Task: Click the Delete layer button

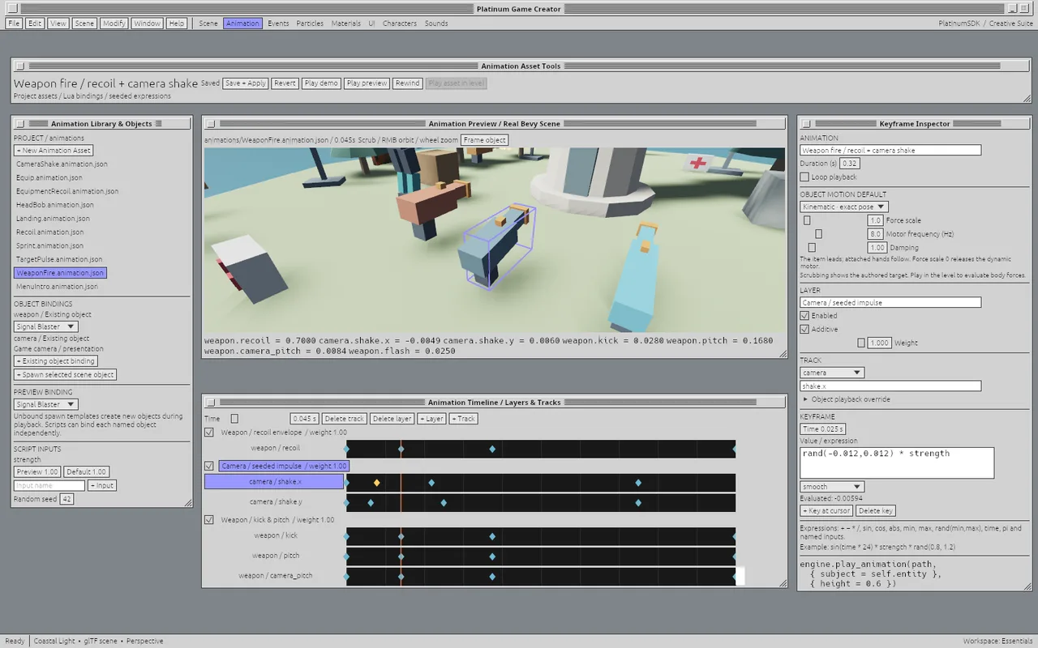Action: click(392, 419)
